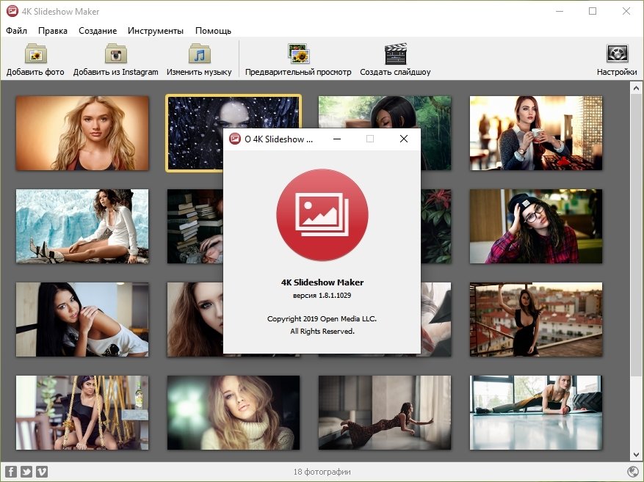Viewport: 644px width, 482px height.
Task: Select the woman on rooftop balcony photo
Action: (536, 319)
